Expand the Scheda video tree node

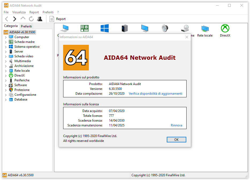click(x=6, y=57)
